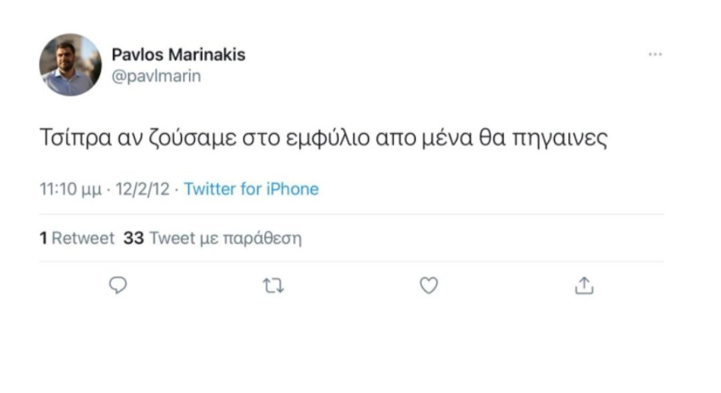Open the three-dot more options menu
This screenshot has width=721, height=393.
pyautogui.click(x=656, y=54)
